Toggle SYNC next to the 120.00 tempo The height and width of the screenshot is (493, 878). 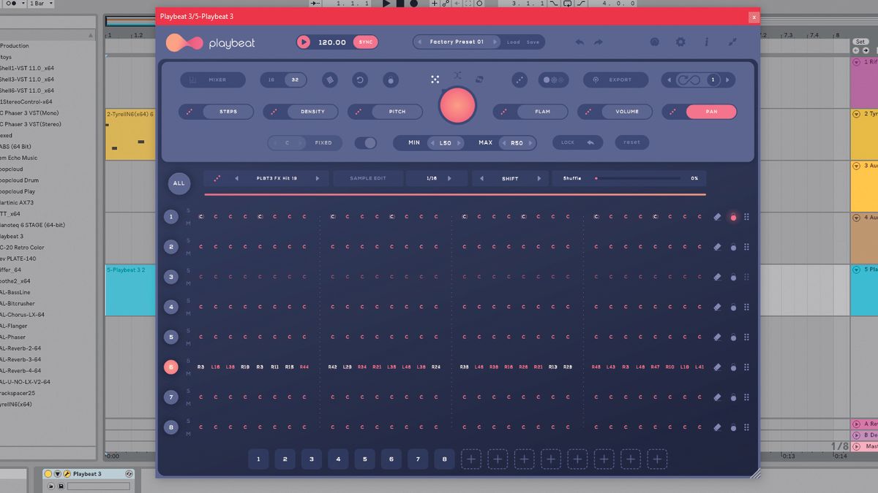click(x=365, y=42)
